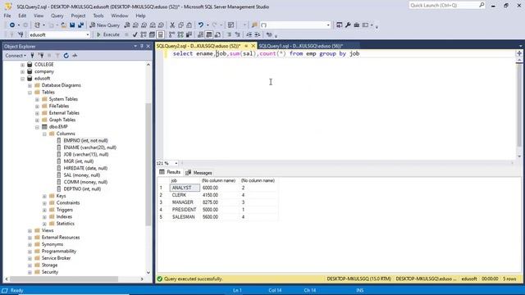
Task: Select the HIREDATE column in tree
Action: pos(85,168)
